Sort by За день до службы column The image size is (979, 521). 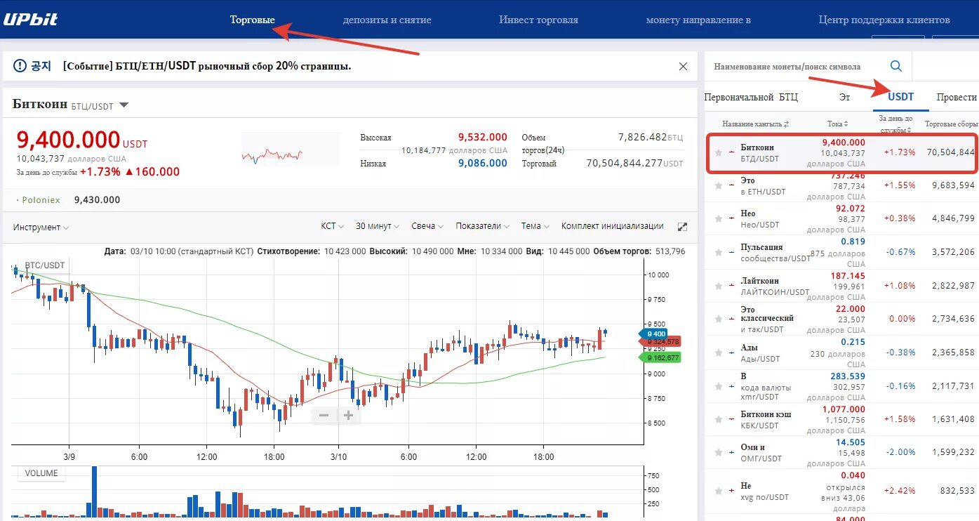click(x=896, y=124)
